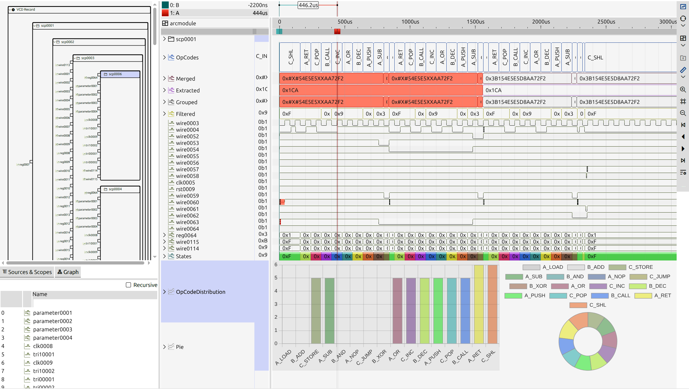Click the zoom-to-fit frame icon
The height and width of the screenshot is (389, 689).
[x=683, y=101]
